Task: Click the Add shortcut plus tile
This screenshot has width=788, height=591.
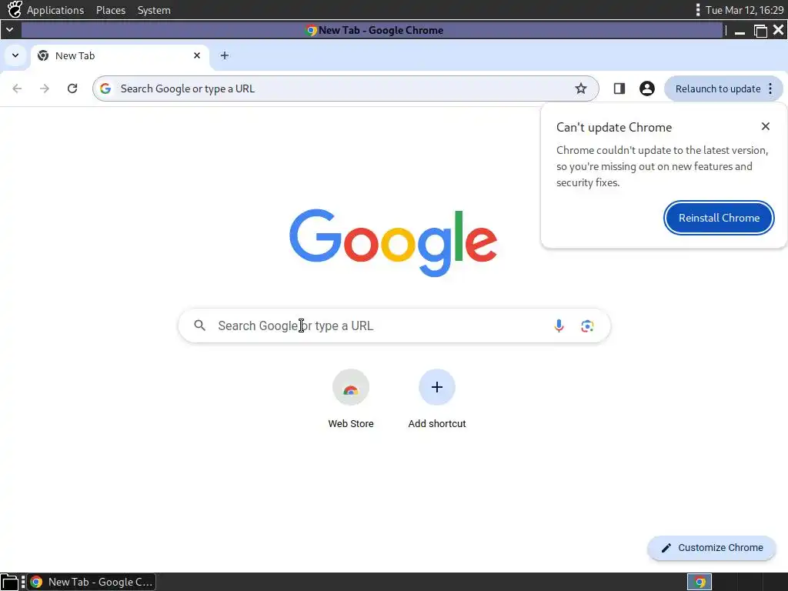Action: pyautogui.click(x=437, y=387)
